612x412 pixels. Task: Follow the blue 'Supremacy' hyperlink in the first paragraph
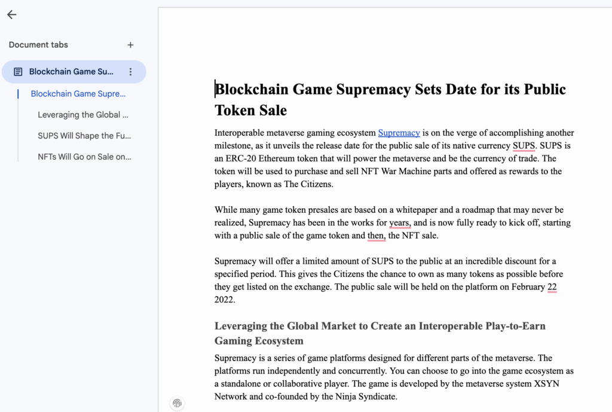(x=399, y=133)
